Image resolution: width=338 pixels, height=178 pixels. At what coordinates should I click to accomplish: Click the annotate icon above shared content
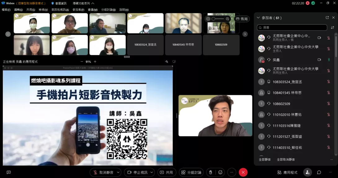167,61
